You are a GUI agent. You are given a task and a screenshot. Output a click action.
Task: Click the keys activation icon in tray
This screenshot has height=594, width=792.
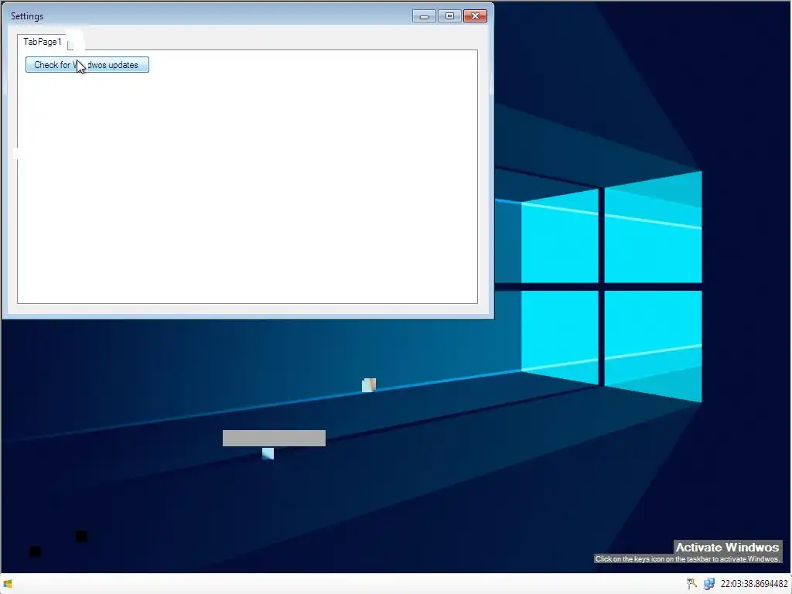tap(691, 584)
